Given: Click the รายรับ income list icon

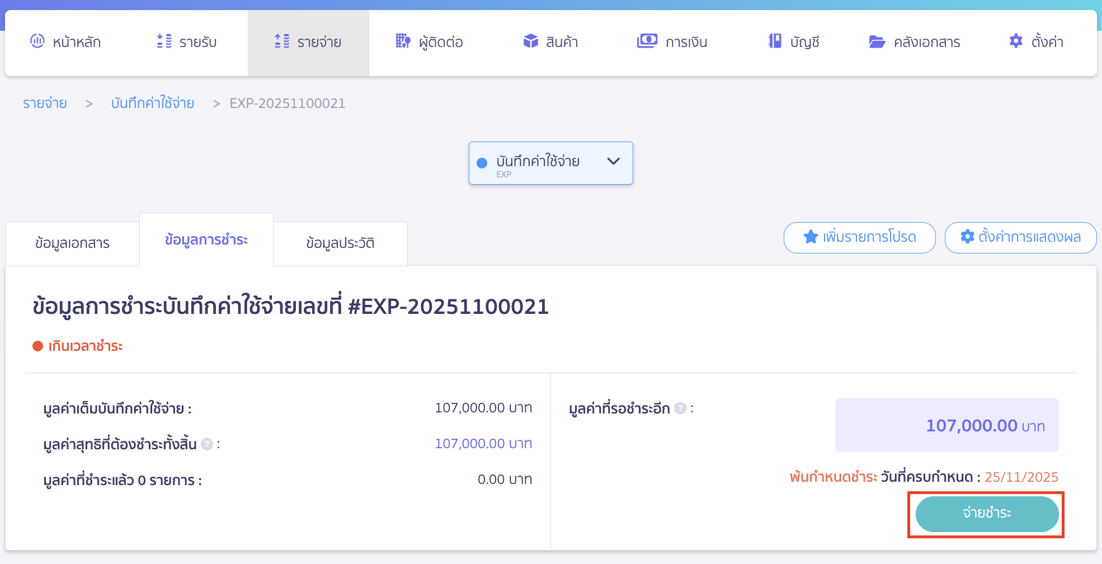Looking at the screenshot, I should click(x=164, y=41).
